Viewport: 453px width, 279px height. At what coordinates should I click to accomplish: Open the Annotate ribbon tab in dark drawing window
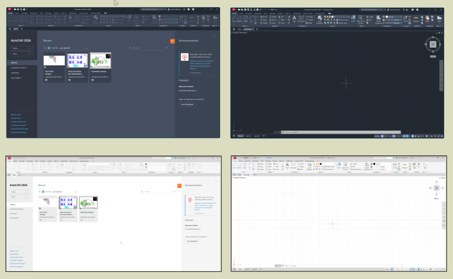tap(248, 14)
